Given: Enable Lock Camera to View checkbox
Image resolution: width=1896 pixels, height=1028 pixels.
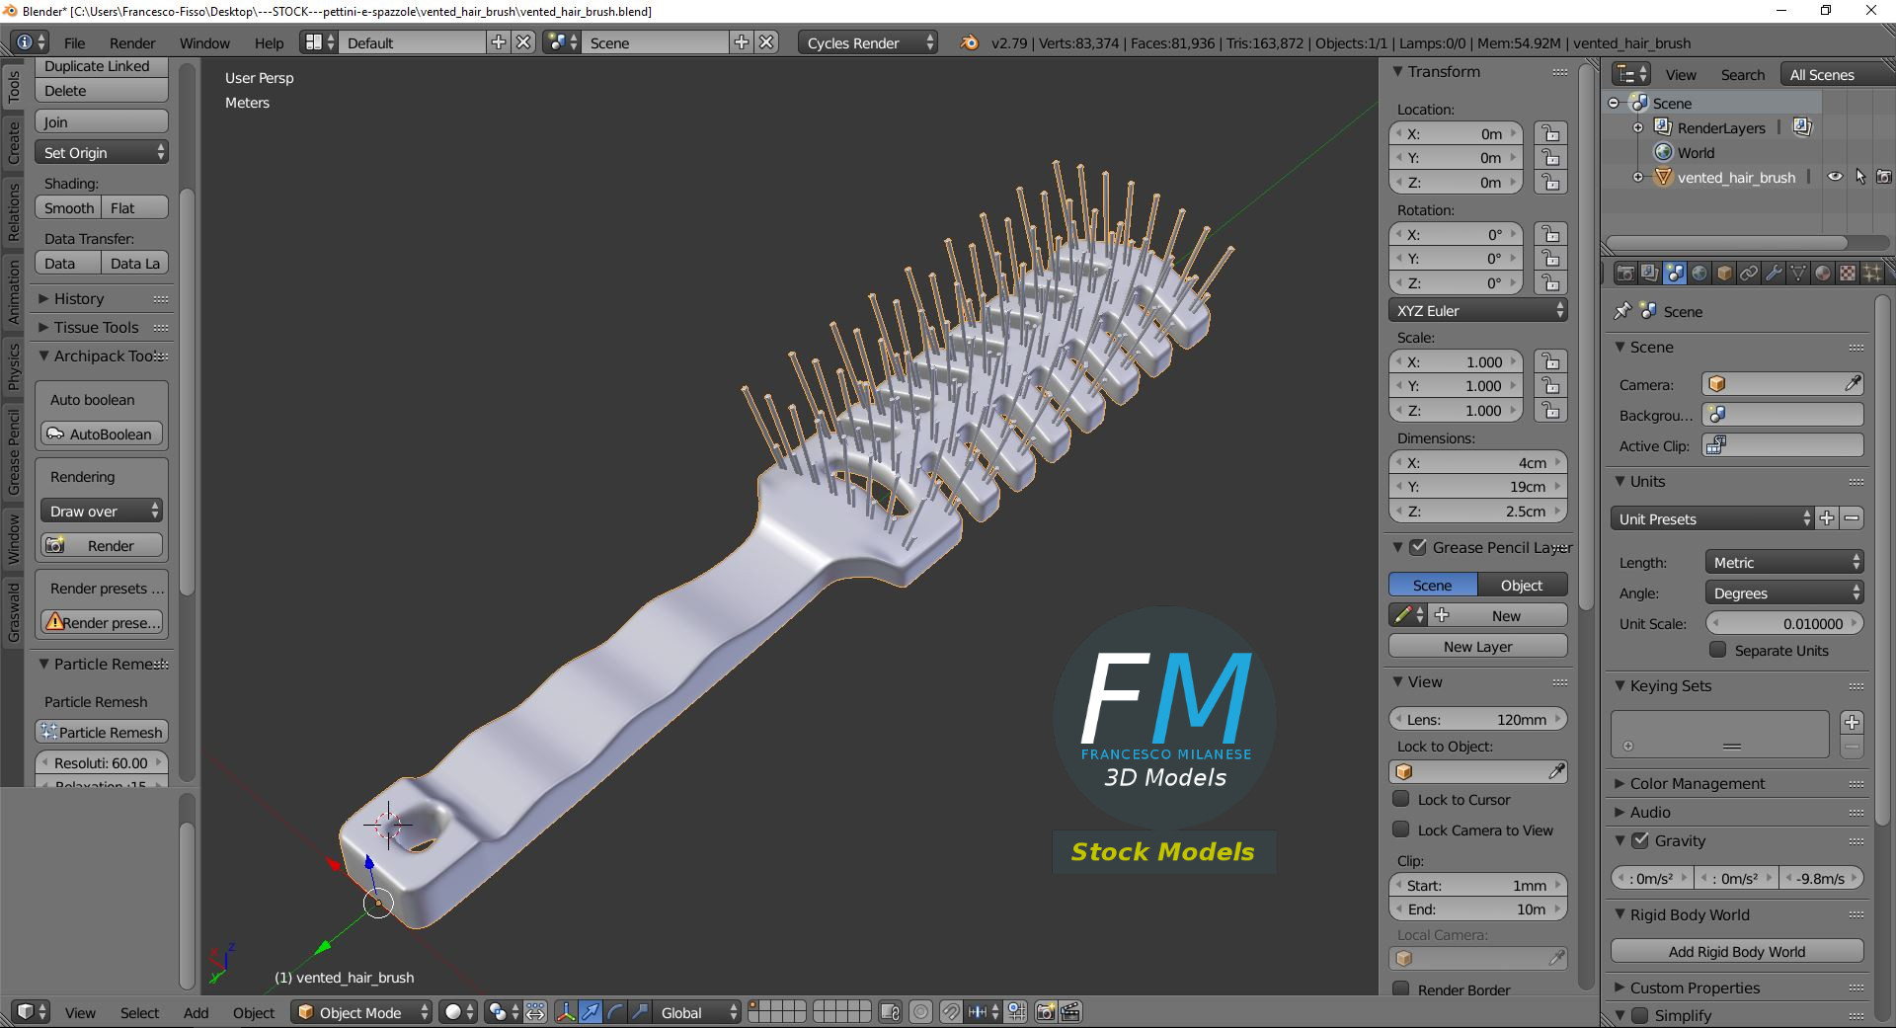Looking at the screenshot, I should 1401,830.
